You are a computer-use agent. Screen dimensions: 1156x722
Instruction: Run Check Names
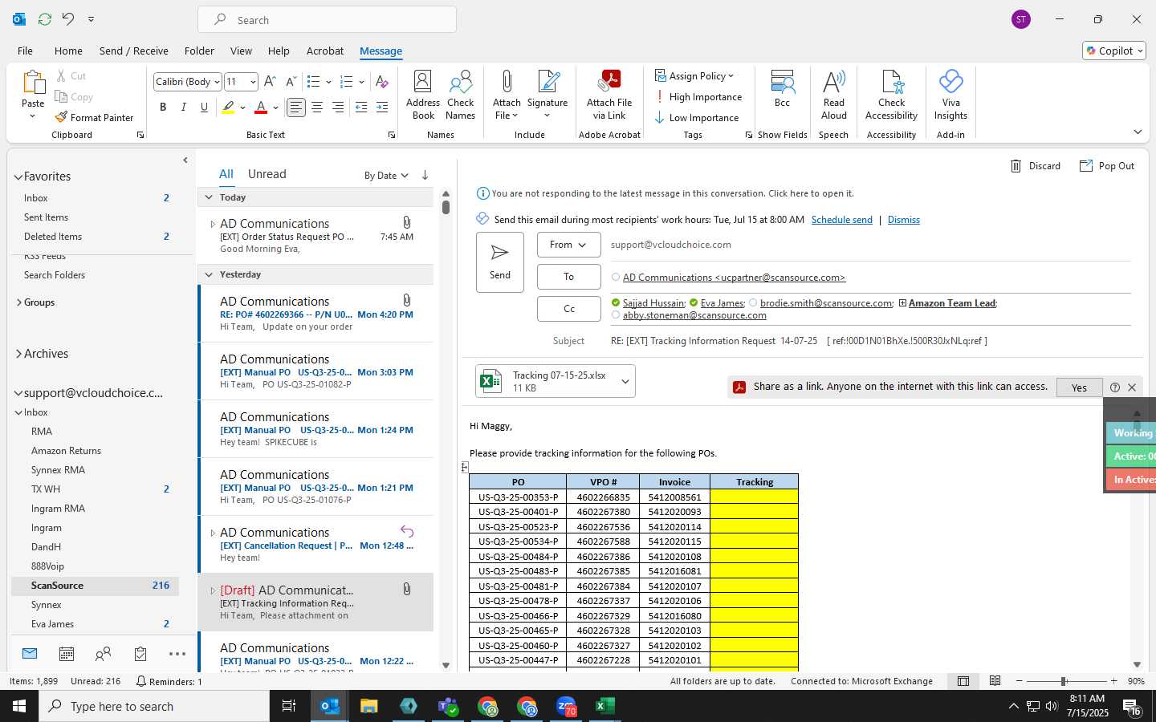(x=461, y=95)
